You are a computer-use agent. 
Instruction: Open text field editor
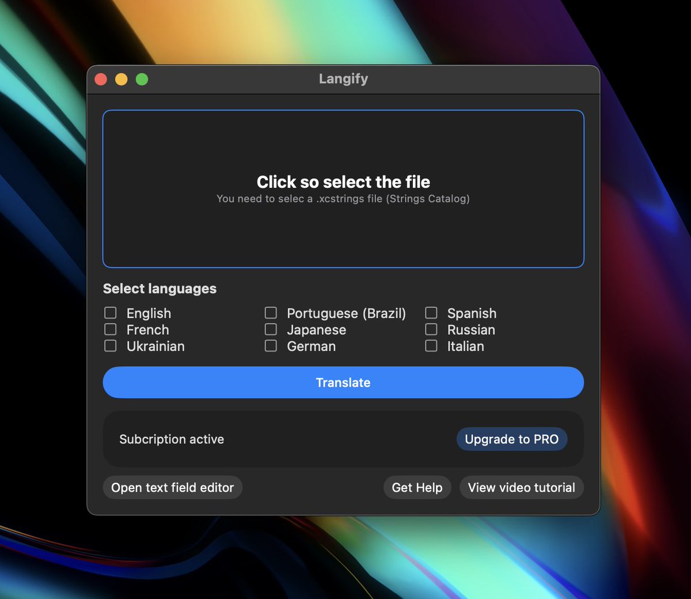pyautogui.click(x=173, y=488)
